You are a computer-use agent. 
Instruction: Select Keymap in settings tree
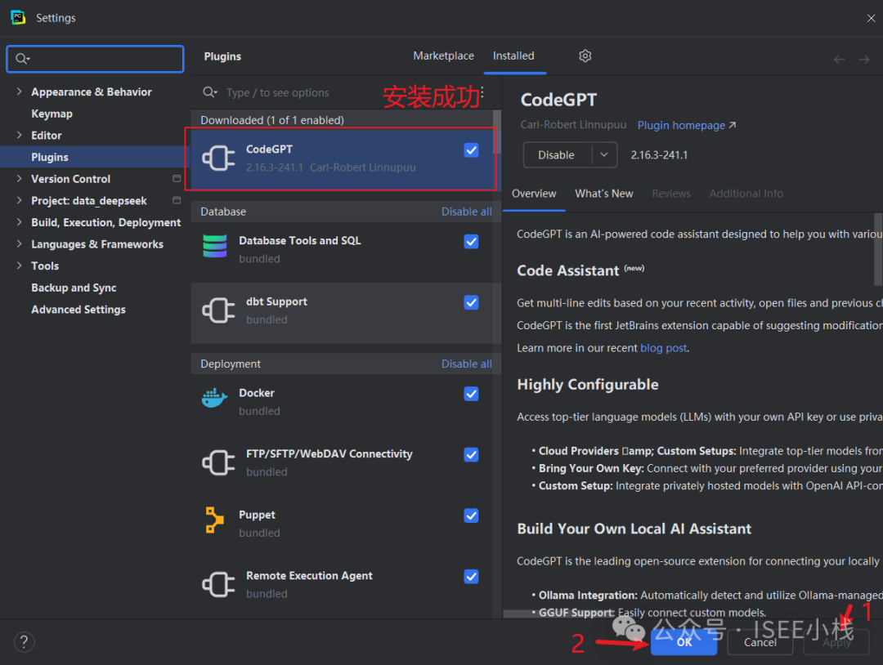pyautogui.click(x=52, y=114)
